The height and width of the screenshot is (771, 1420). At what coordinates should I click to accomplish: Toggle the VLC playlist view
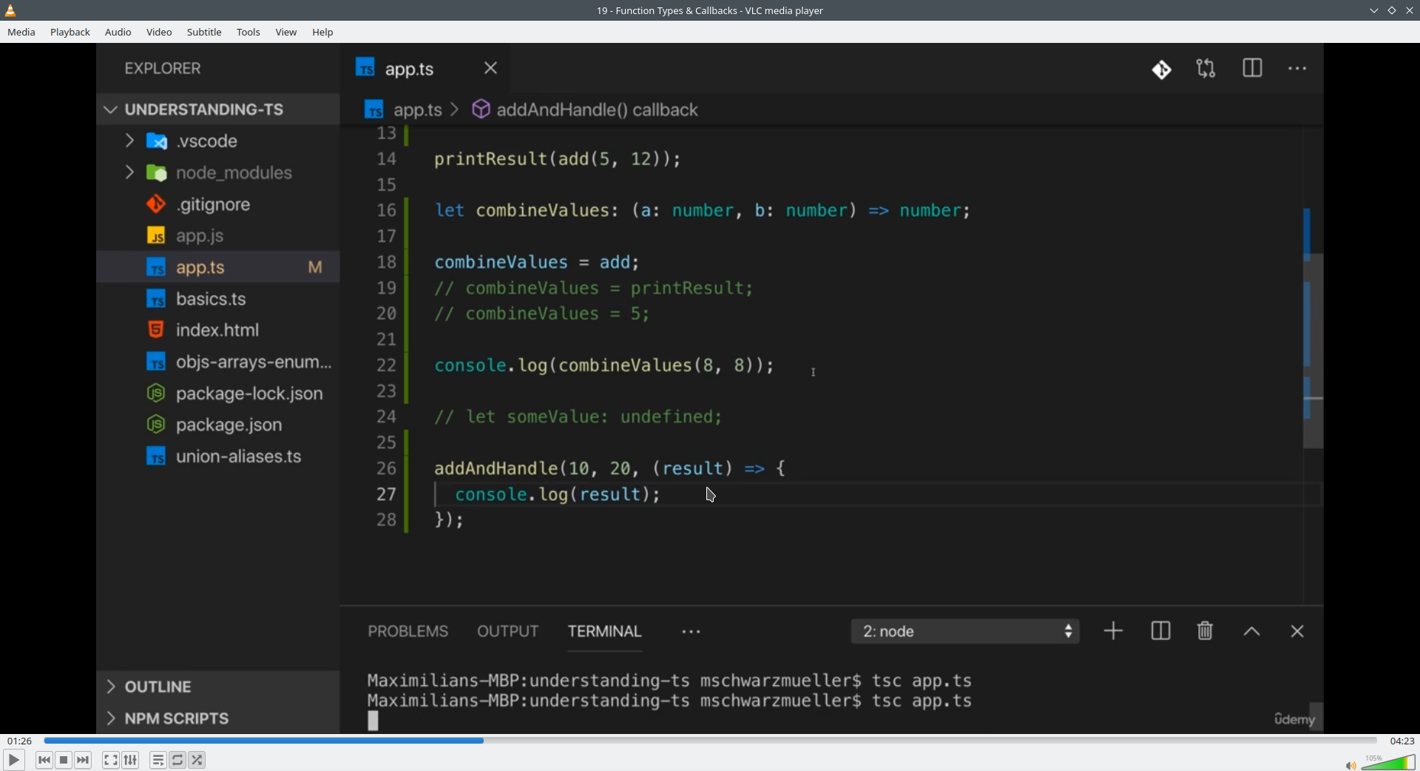(158, 760)
